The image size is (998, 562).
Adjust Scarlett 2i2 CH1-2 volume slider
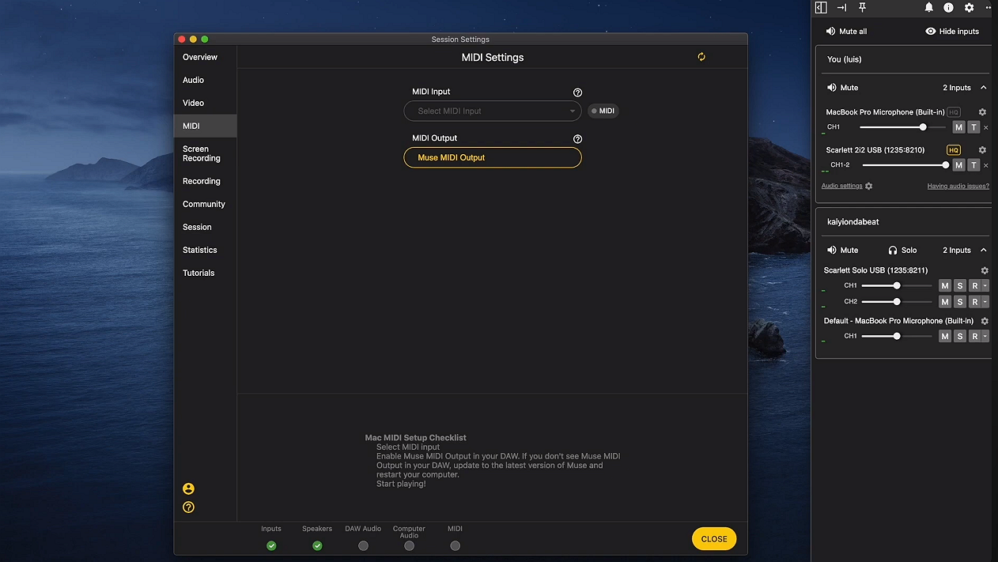905,165
